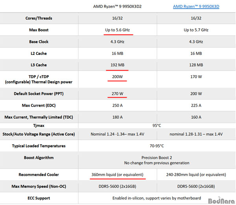236x205 pixels.
Task: Click the underlined Up to 5.6 GHz value
Action: click(x=118, y=30)
